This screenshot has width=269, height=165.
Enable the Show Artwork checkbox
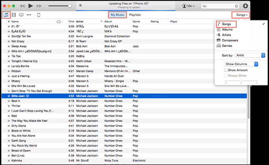coord(226,70)
